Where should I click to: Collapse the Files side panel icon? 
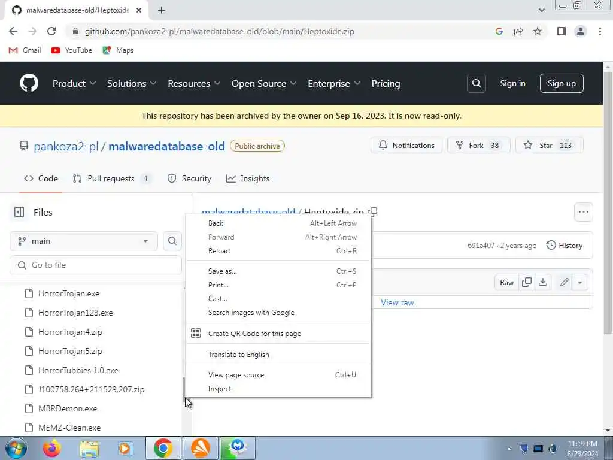[19, 212]
